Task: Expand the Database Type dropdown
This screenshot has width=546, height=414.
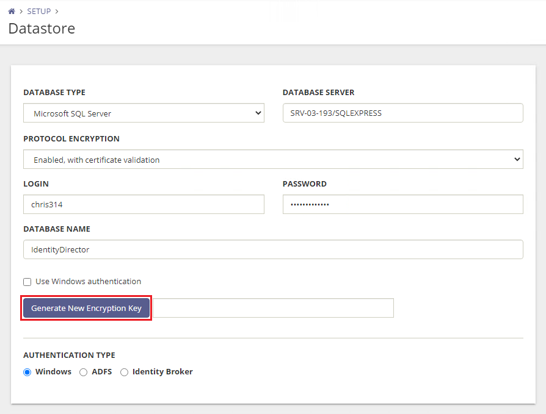Action: [x=144, y=113]
